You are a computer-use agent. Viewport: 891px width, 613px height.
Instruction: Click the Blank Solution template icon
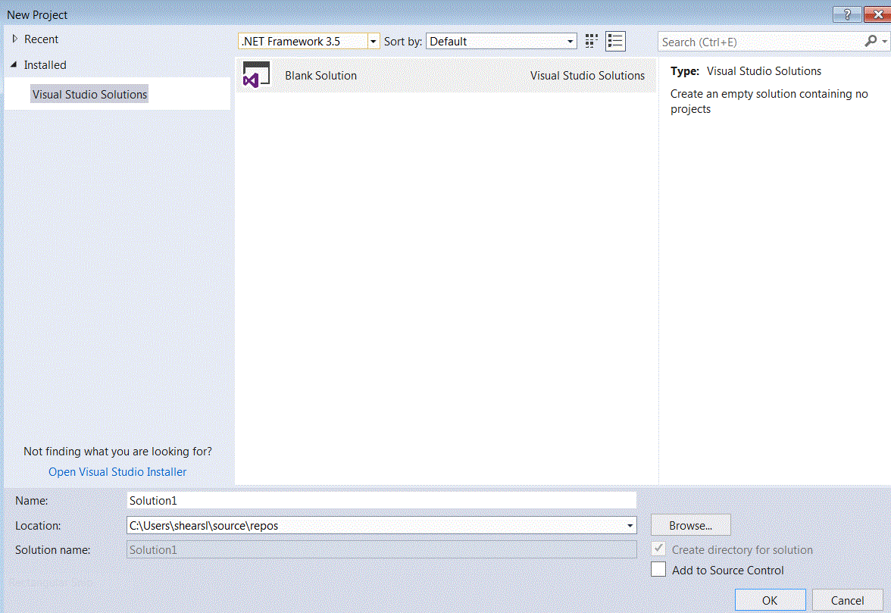pos(256,75)
